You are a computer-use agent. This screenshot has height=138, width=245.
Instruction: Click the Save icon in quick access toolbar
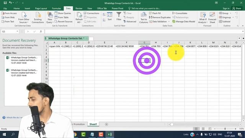(x=5, y=3)
